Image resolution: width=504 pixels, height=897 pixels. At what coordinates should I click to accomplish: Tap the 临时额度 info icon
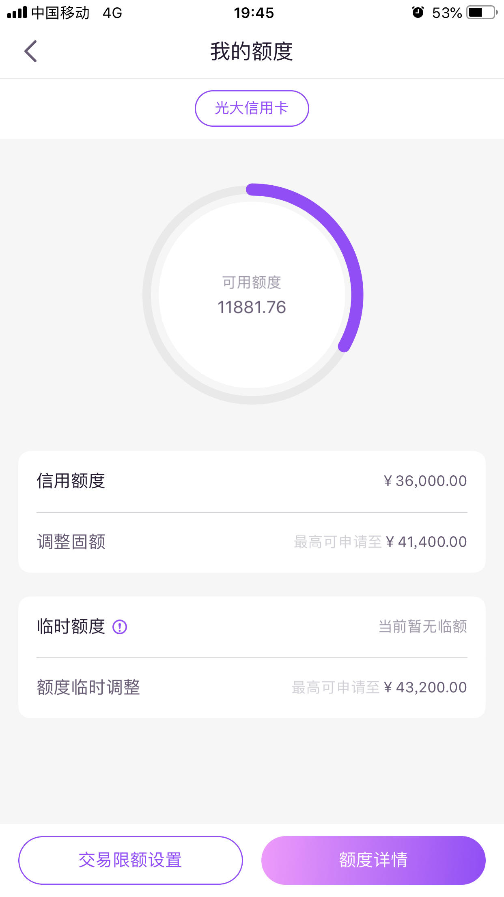(x=120, y=627)
